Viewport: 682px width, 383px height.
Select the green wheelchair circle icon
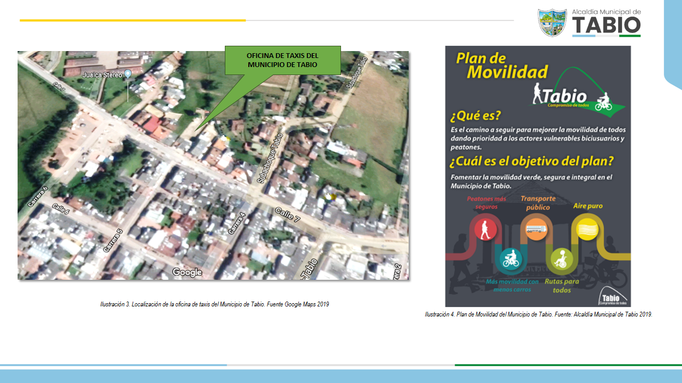[x=562, y=260]
